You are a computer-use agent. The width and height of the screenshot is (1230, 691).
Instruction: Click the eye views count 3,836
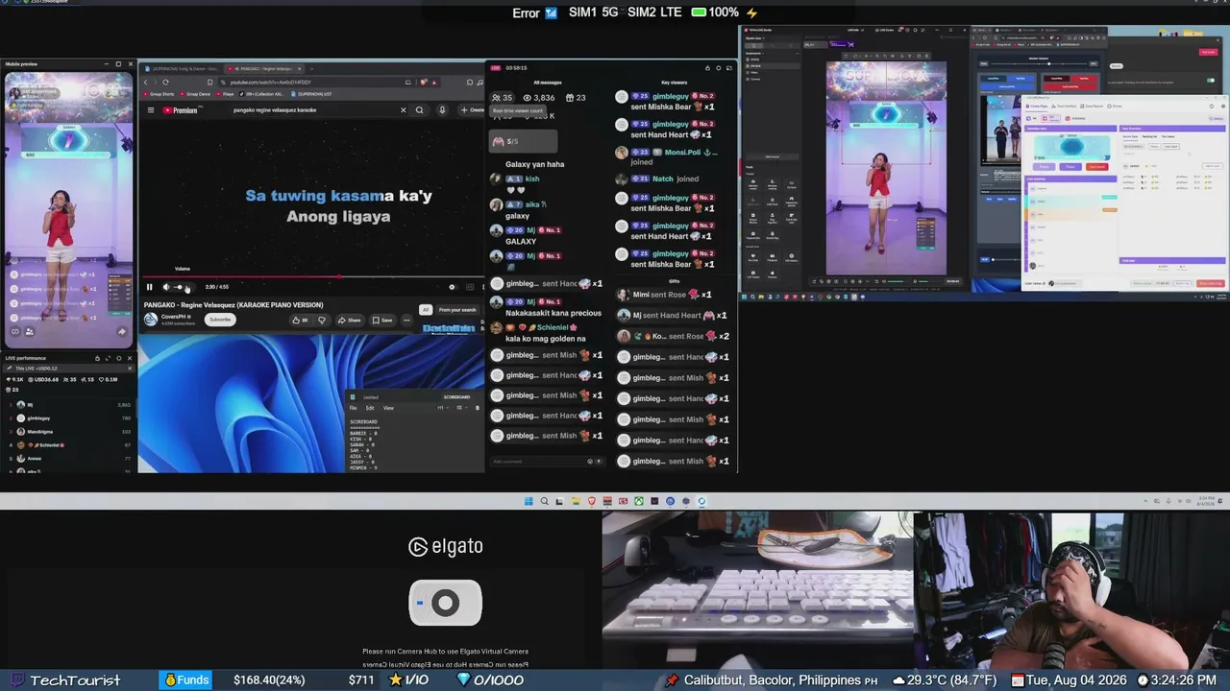point(539,98)
